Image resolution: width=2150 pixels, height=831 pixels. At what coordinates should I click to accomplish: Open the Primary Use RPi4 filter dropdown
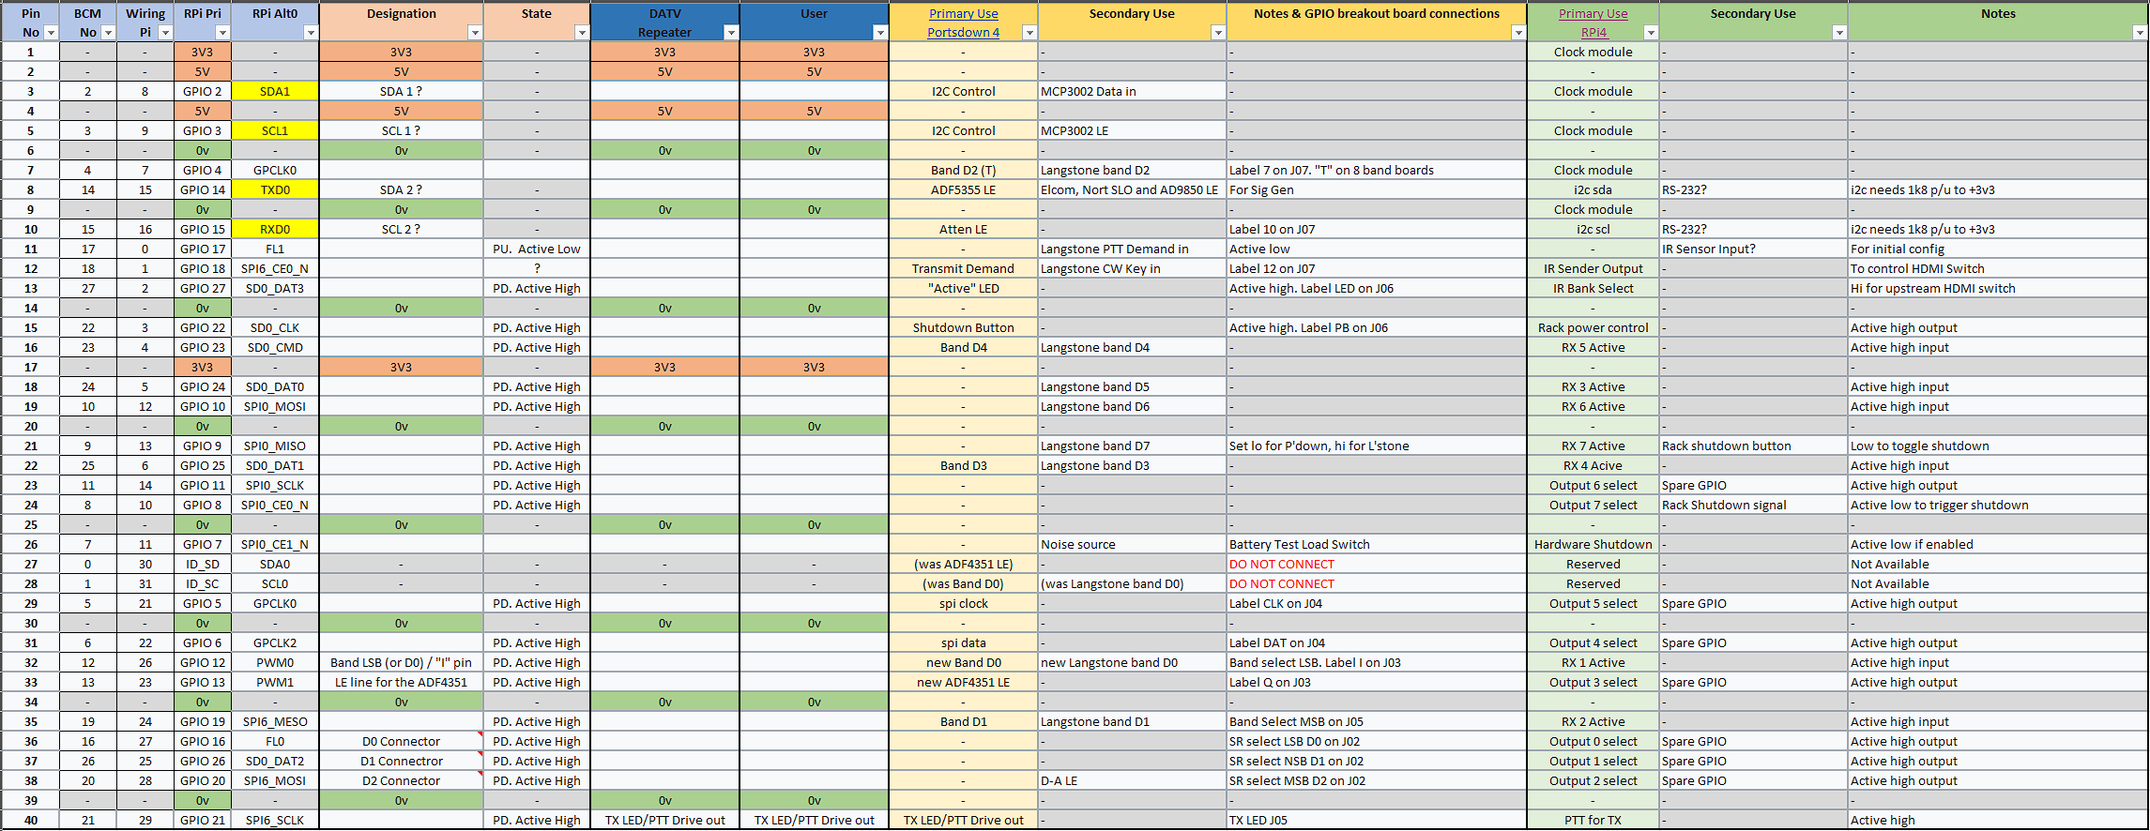tap(1651, 33)
